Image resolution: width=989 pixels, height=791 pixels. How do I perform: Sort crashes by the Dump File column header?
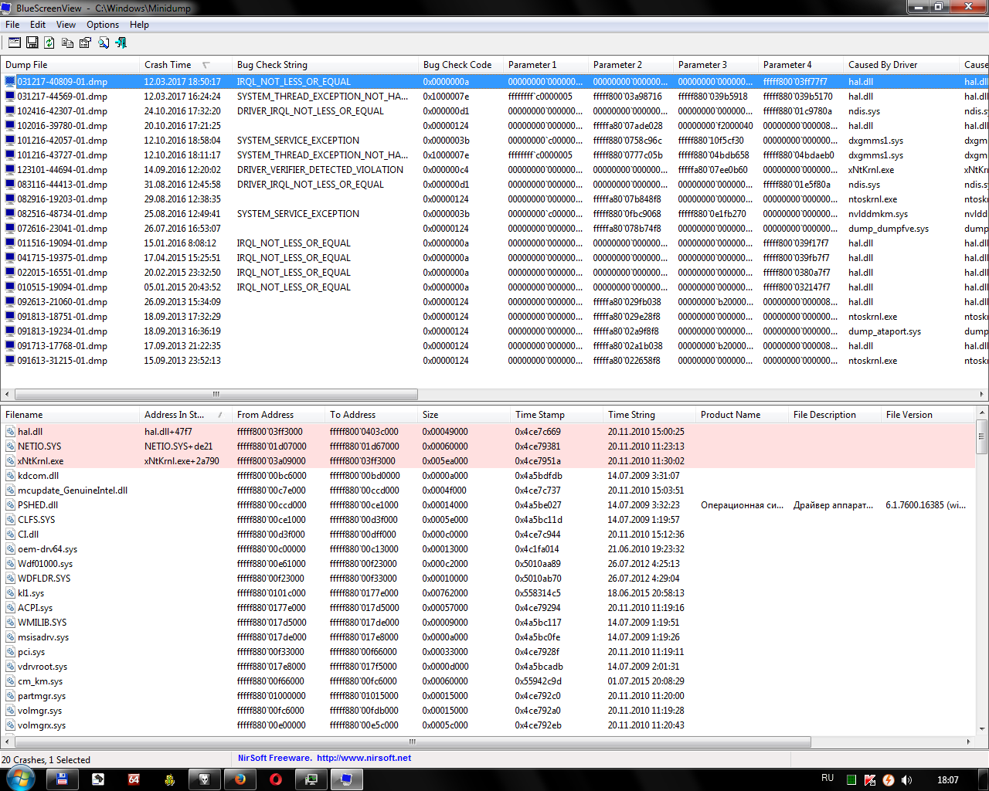[70, 65]
